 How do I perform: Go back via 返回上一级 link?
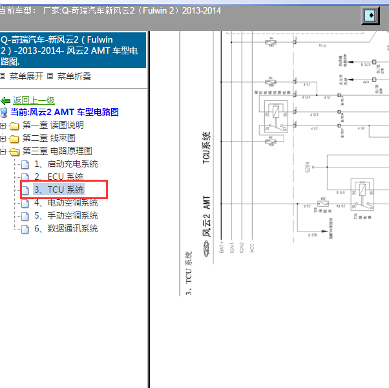click(34, 100)
